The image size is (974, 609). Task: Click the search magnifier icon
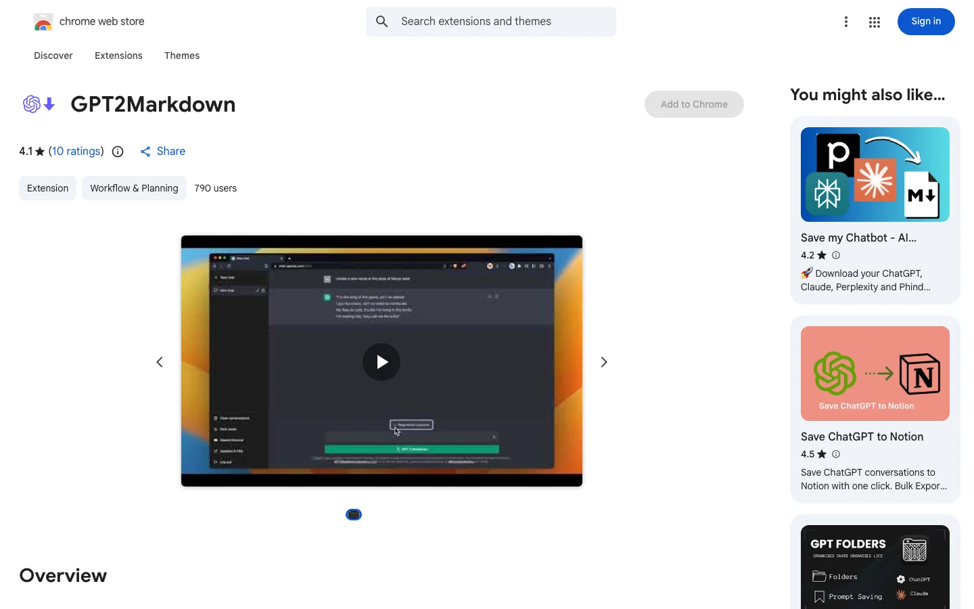(x=382, y=22)
